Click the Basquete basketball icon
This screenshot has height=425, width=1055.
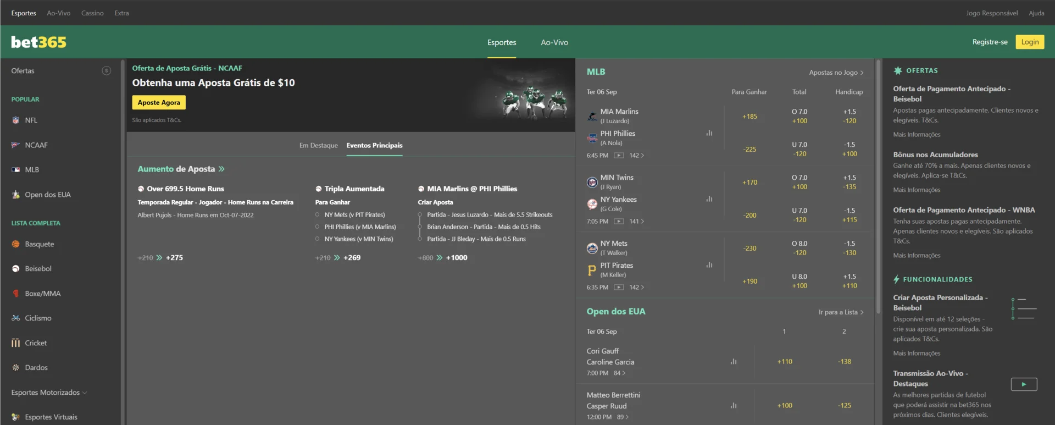15,244
